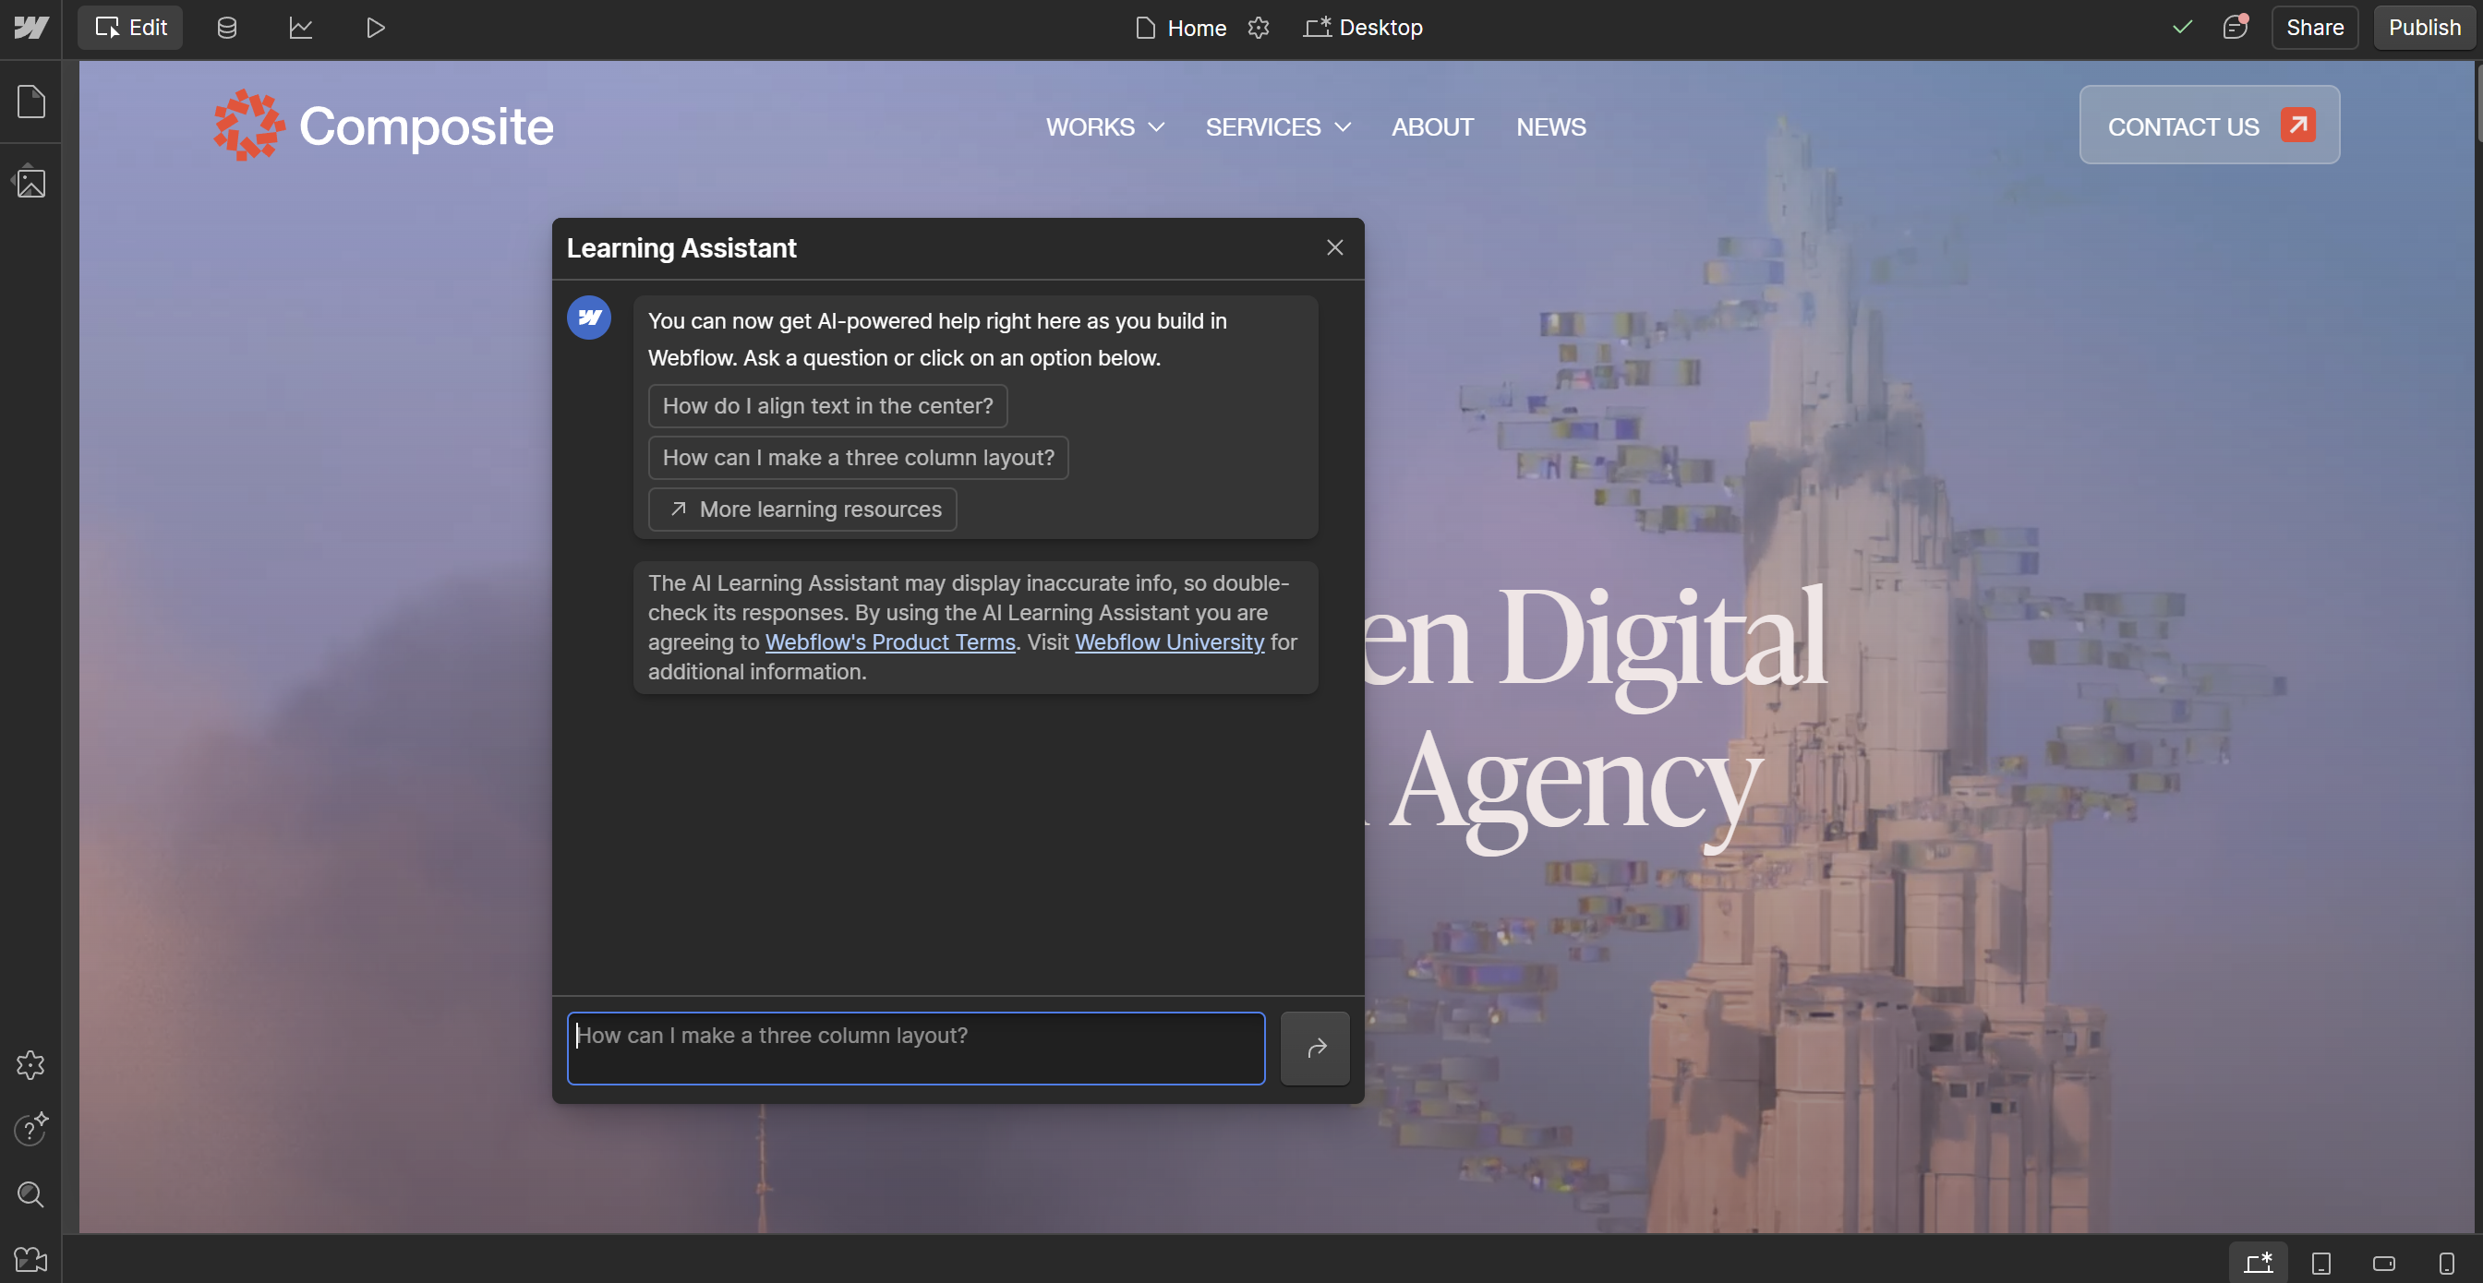Switch to Edit mode

click(130, 28)
